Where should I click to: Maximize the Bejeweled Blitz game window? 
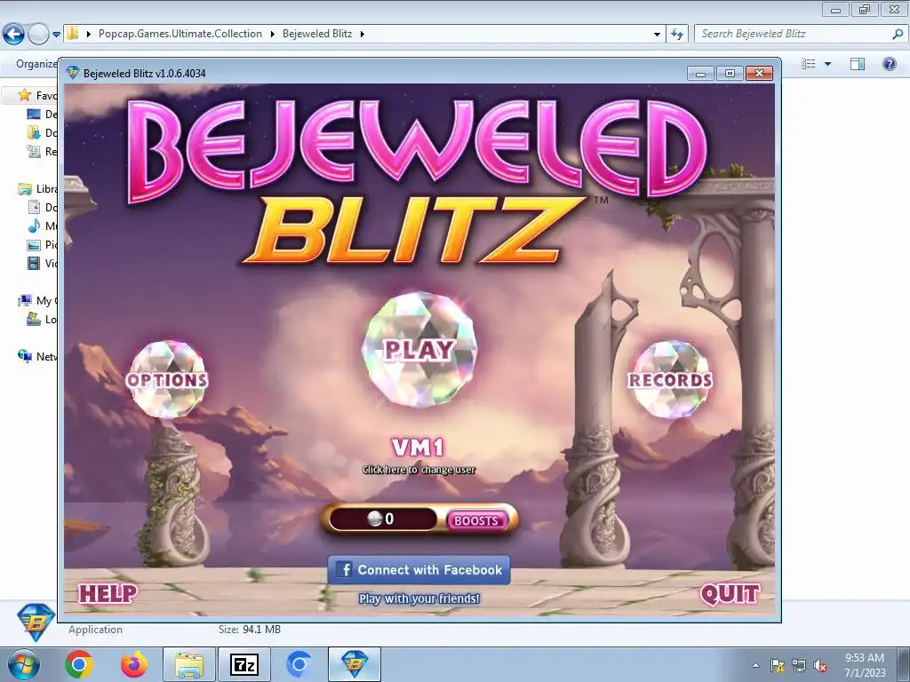730,73
